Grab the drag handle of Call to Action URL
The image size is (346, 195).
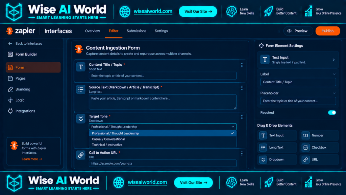(242, 153)
